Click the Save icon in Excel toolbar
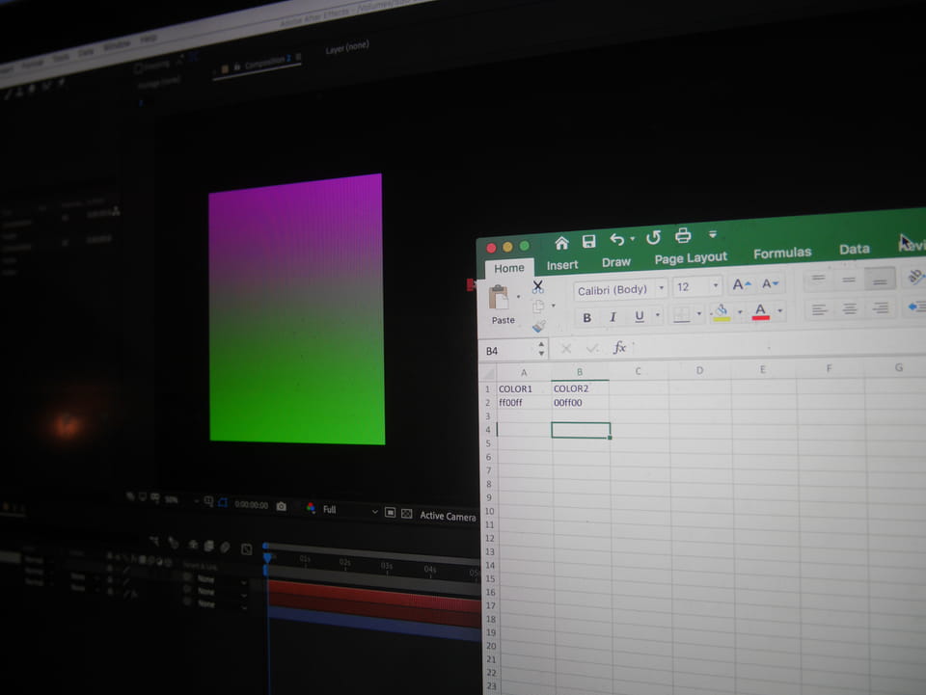The width and height of the screenshot is (926, 695). click(588, 241)
